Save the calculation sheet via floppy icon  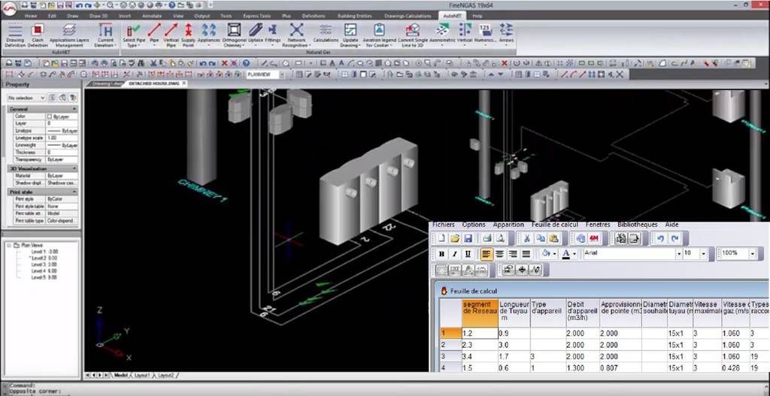pos(468,238)
